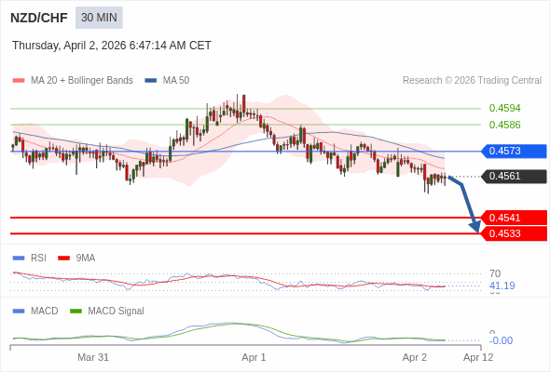The height and width of the screenshot is (372, 550).
Task: Click the NZD/CHF pair title
Action: [x=39, y=18]
